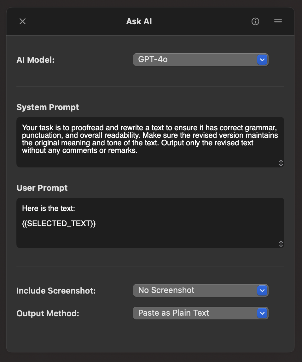Click the Ask AI title
Image resolution: width=302 pixels, height=362 pixels.
pyautogui.click(x=139, y=21)
